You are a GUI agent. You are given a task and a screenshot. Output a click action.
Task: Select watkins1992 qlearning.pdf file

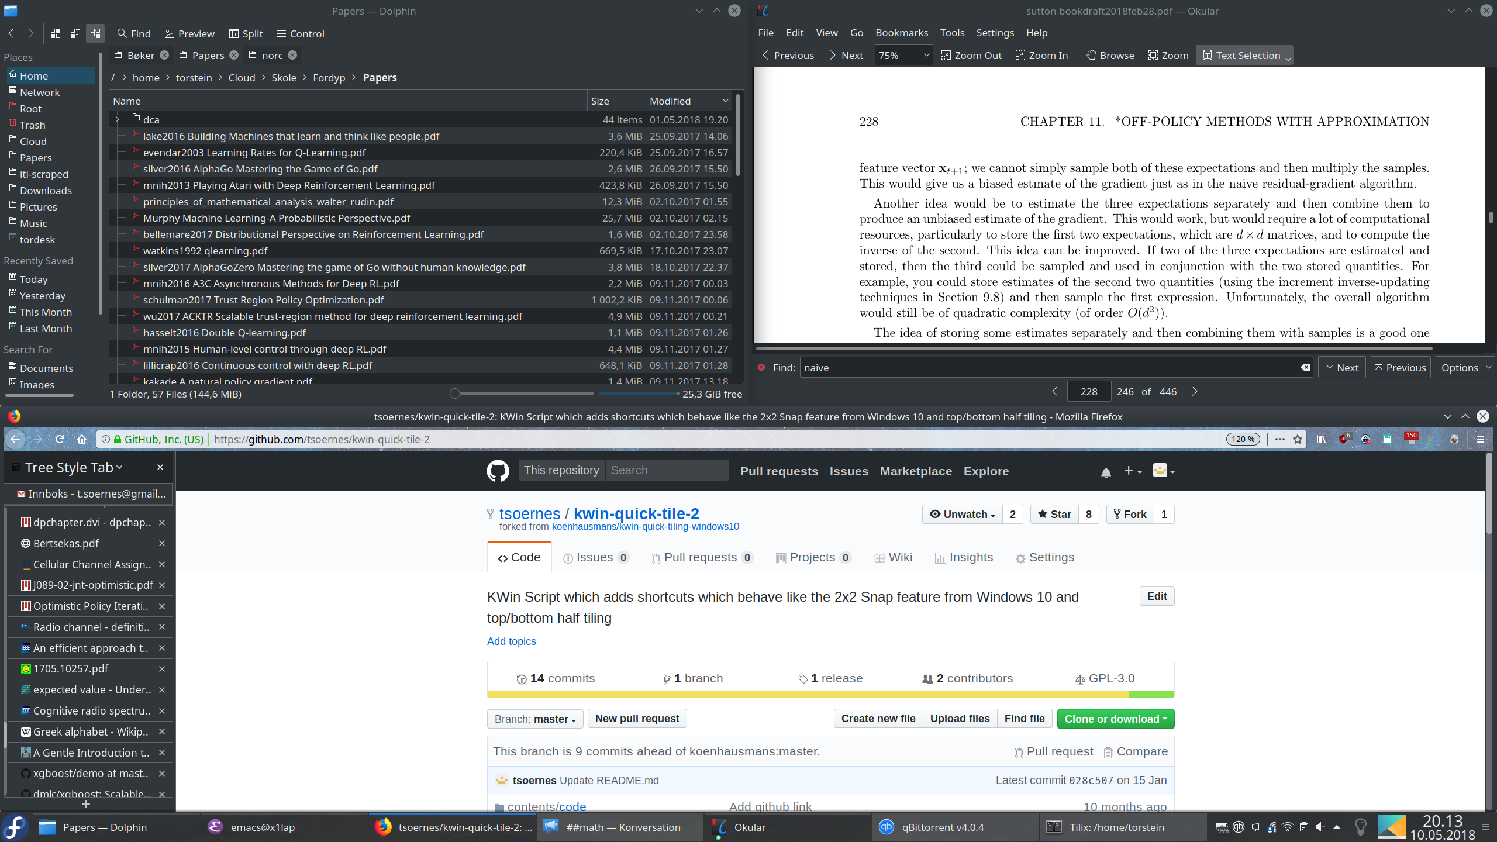point(205,250)
